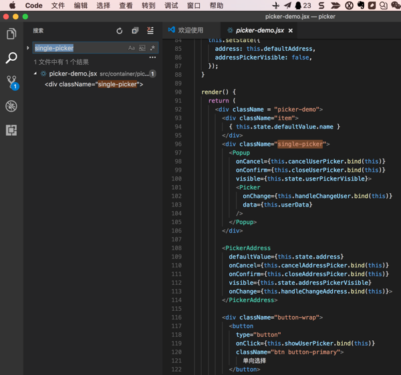Open the 调试 menu in menu bar

(x=171, y=5)
